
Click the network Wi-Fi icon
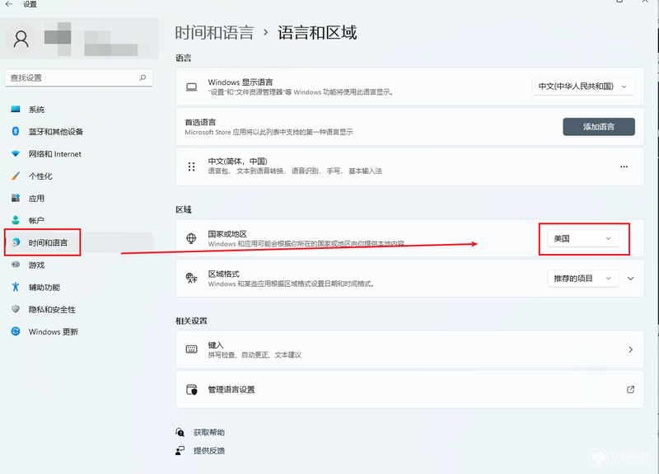coord(16,153)
